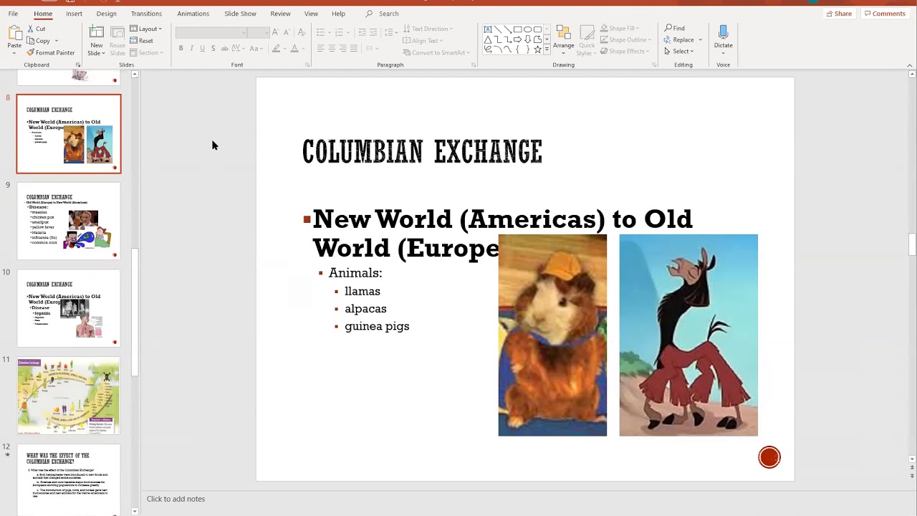Open the File menu

13,14
